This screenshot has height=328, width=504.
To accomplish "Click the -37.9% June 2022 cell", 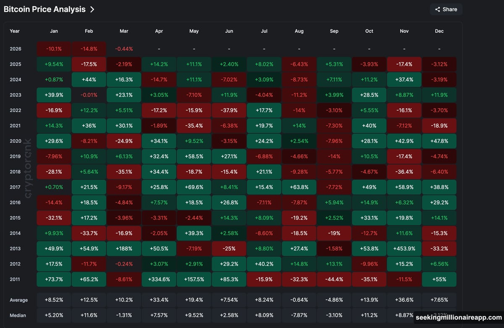I will coord(229,110).
